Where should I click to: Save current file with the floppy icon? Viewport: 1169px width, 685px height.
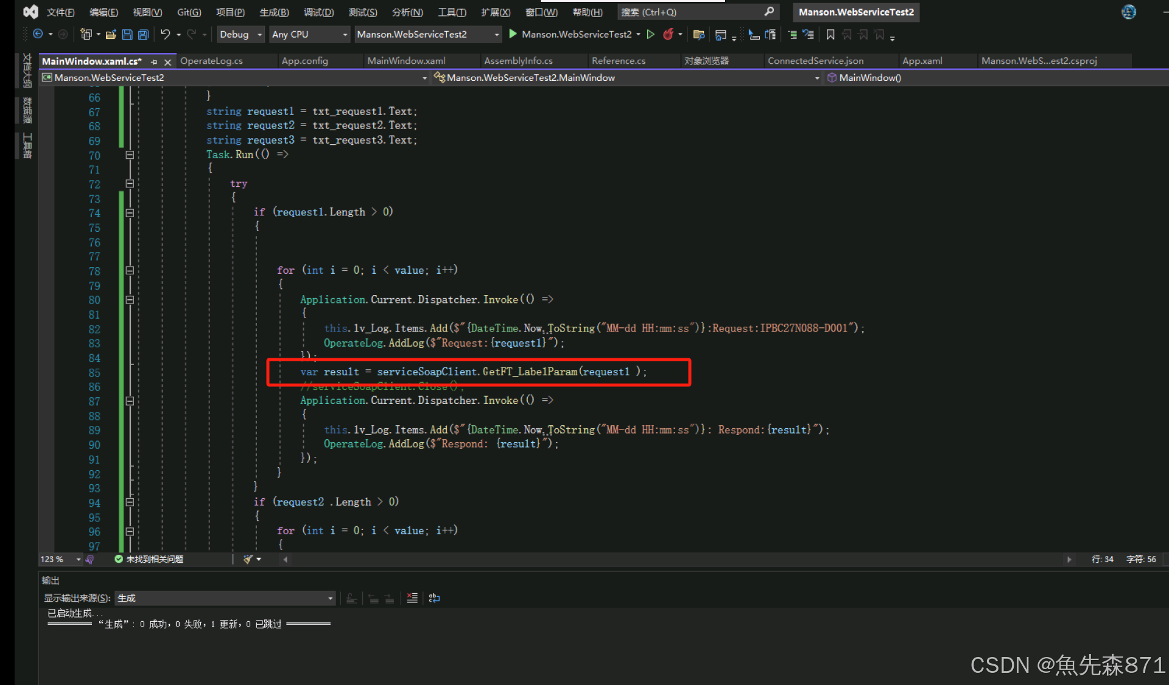point(127,35)
